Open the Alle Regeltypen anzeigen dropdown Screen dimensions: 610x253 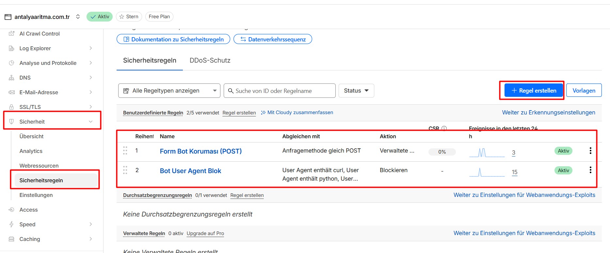click(x=169, y=91)
